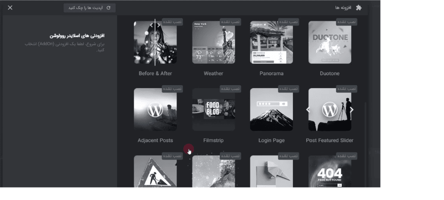444x200 pixels.
Task: Select the Panorama addon thumbnail
Action: pos(271,42)
